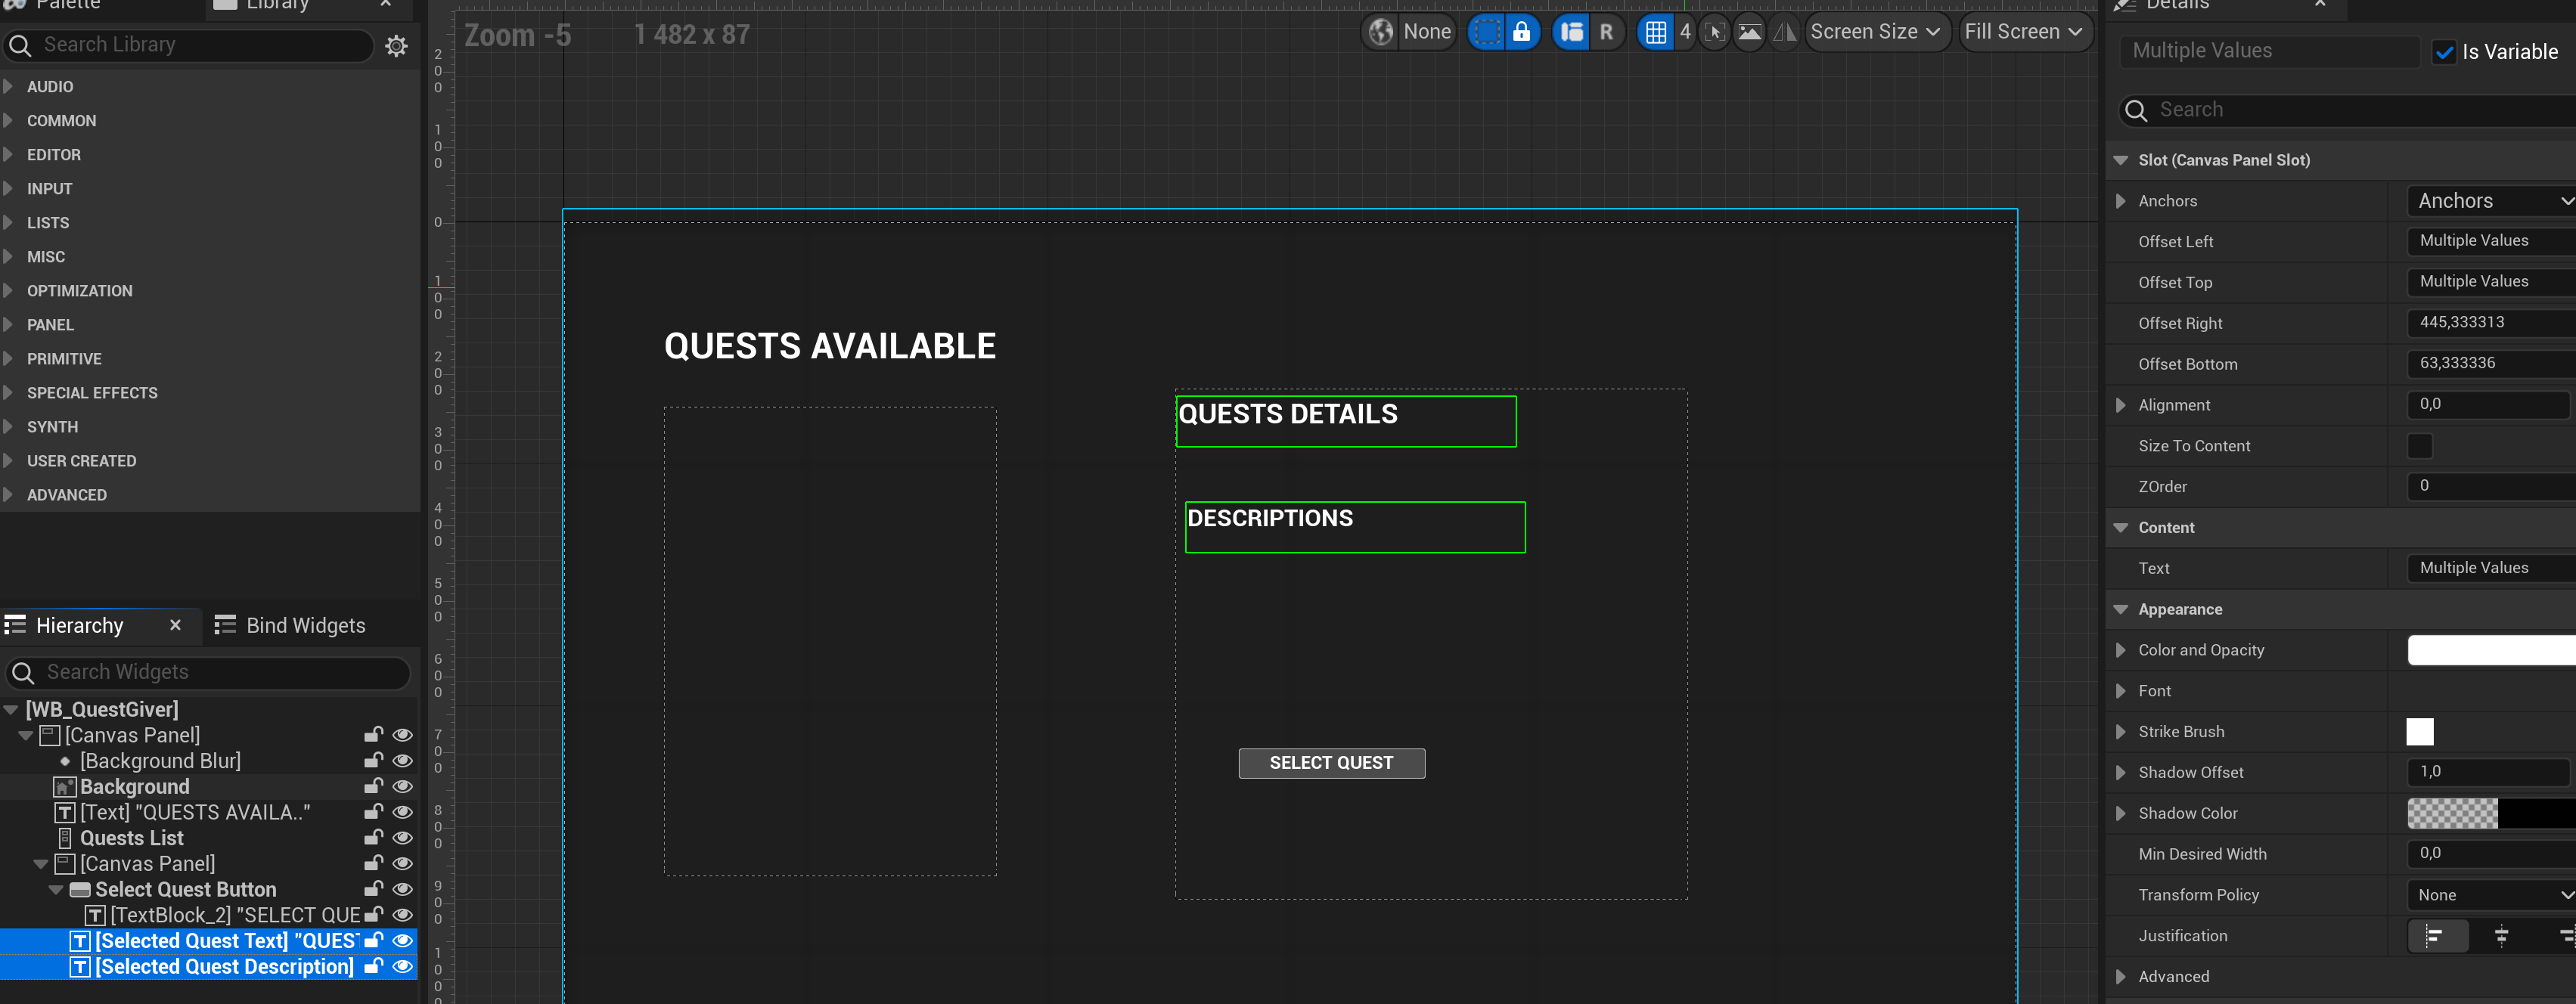
Task: Toggle the Is Variable checkbox
Action: 2444,52
